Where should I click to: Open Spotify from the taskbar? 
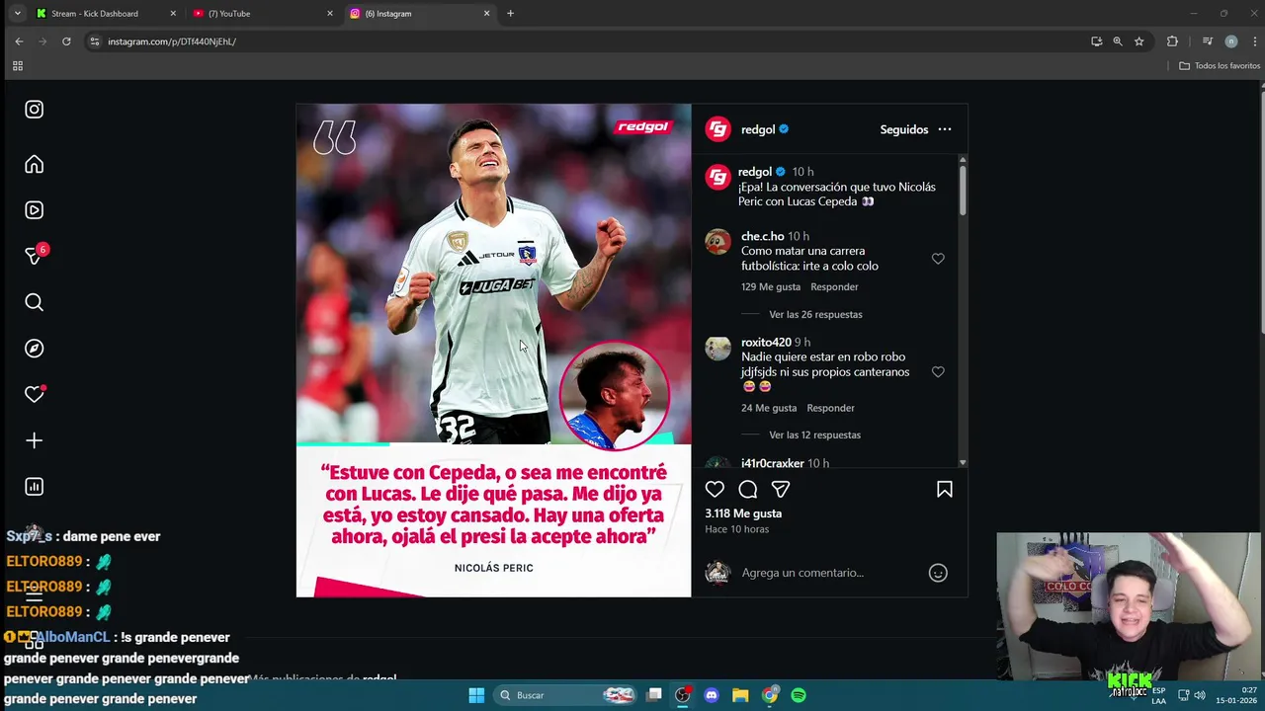pos(799,695)
